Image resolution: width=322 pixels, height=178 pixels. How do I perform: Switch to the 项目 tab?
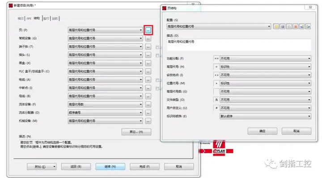[21, 19]
